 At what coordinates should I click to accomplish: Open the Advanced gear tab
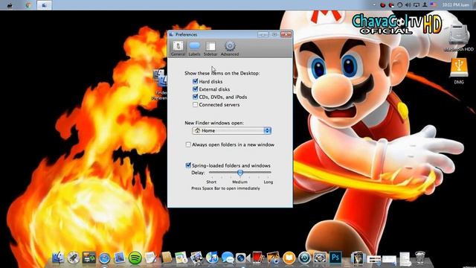(230, 48)
